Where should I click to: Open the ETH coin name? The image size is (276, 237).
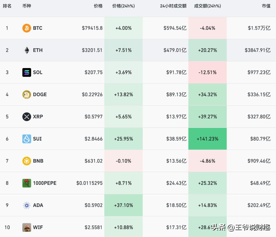38,50
